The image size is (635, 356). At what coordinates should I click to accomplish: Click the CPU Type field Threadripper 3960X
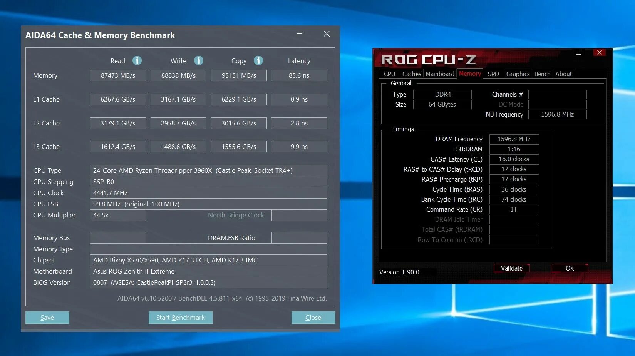[x=208, y=170]
